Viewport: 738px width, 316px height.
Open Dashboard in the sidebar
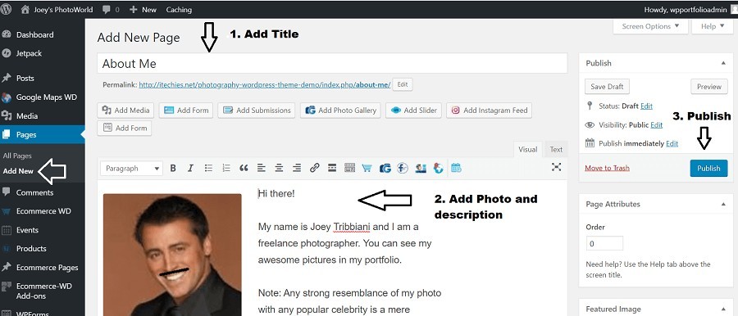point(34,35)
